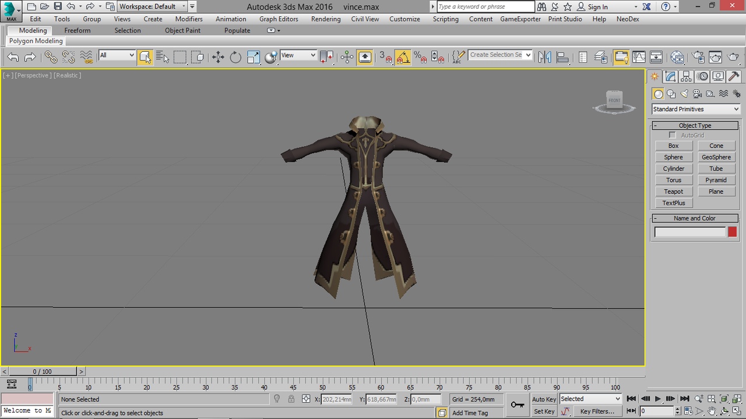Activate the Select and Rotate tool
The height and width of the screenshot is (419, 746).
(x=235, y=57)
